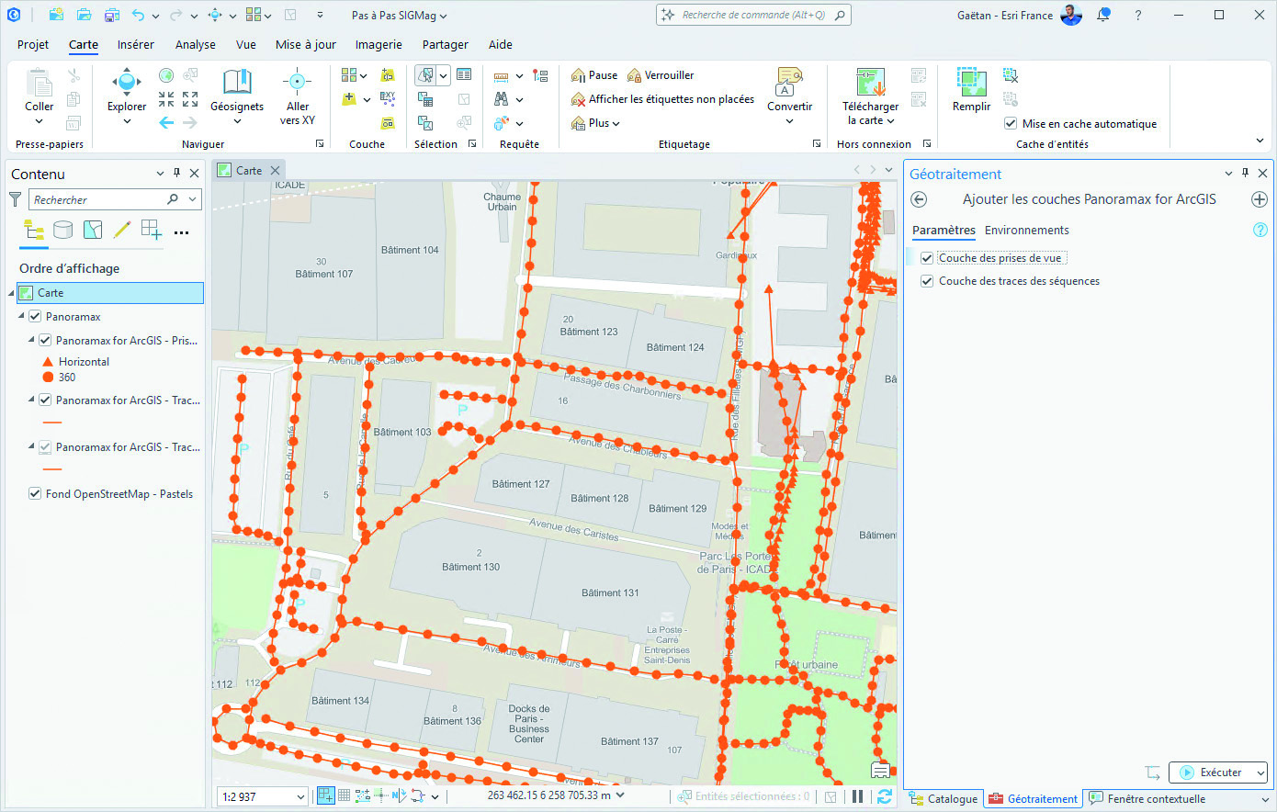Open the coordinate units dropdown
The image size is (1277, 812).
(x=620, y=795)
